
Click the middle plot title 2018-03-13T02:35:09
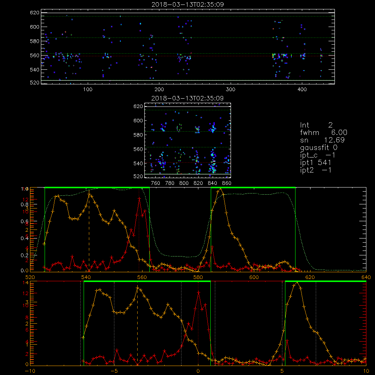187,98
